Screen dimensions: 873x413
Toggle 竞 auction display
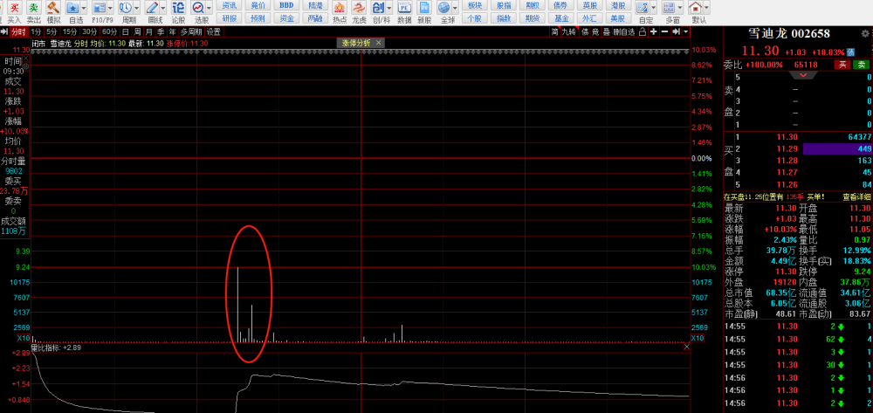pyautogui.click(x=595, y=31)
